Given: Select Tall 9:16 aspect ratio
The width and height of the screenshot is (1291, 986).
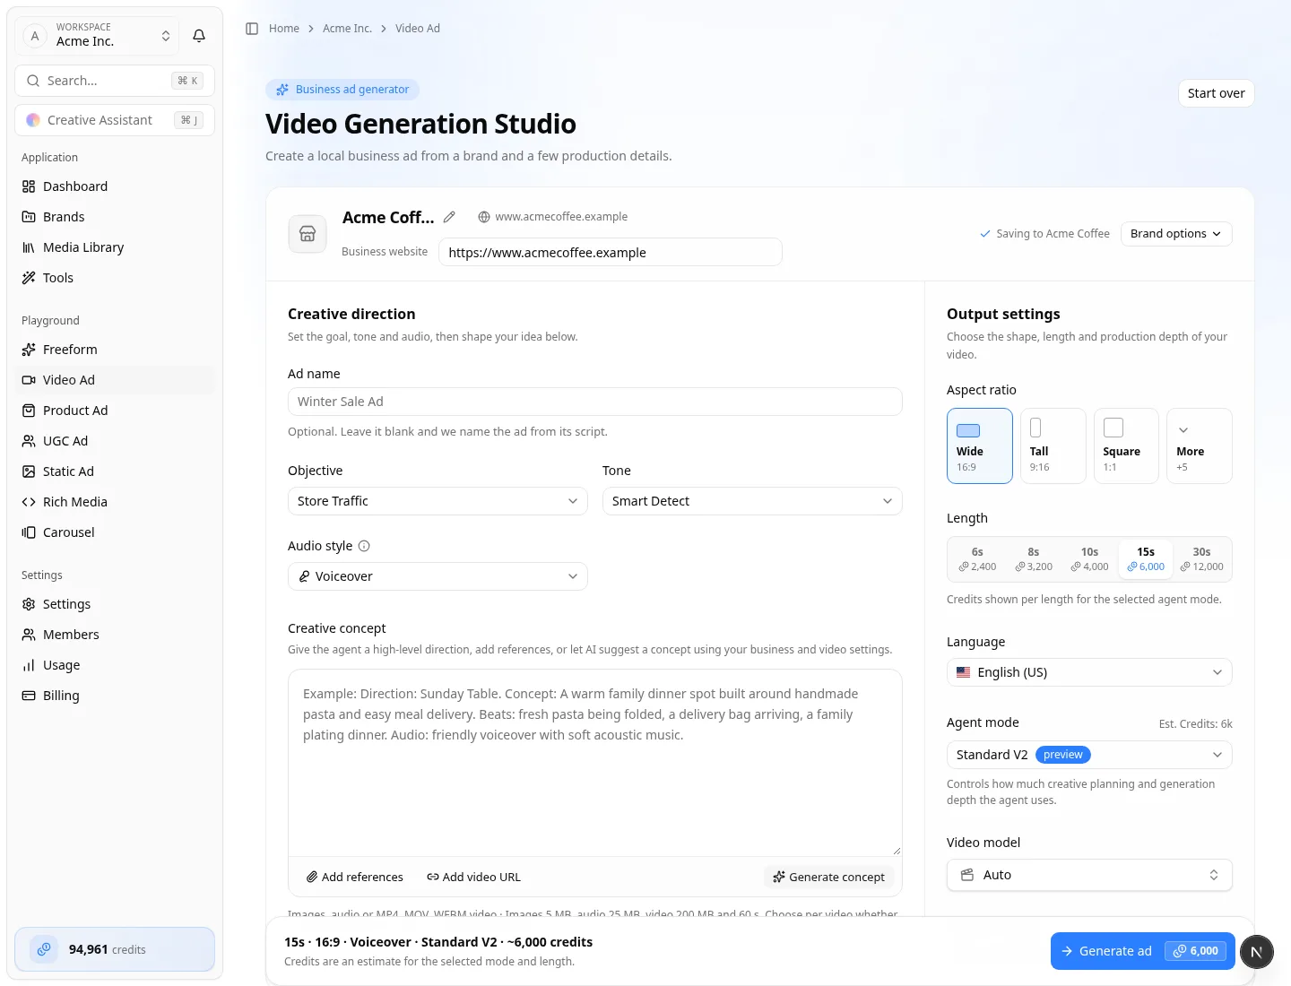Looking at the screenshot, I should pyautogui.click(x=1053, y=446).
